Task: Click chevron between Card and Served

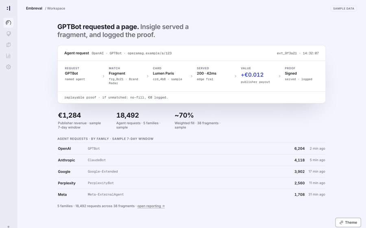Action: coord(192,76)
